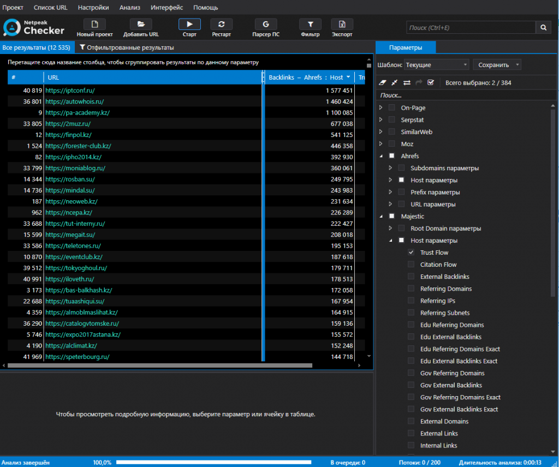The image size is (559, 467).
Task: Uncheck the Trust Flow checkbox
Action: [411, 252]
